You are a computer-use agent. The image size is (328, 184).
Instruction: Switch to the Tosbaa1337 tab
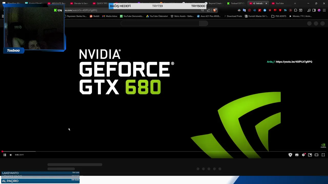point(236,3)
